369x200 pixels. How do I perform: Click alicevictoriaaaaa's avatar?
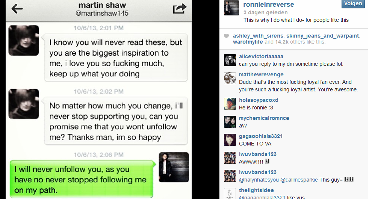point(230,60)
